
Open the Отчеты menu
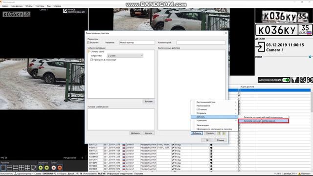(29, 6)
